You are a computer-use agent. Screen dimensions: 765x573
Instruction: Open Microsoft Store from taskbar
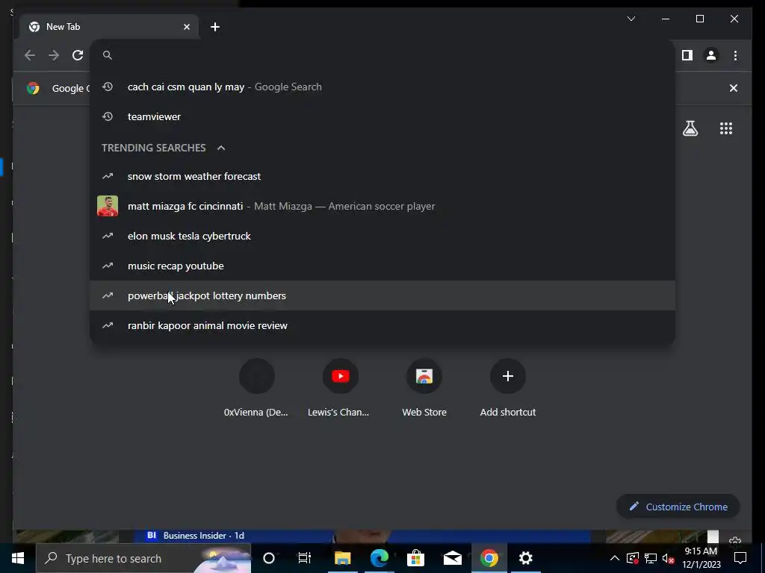click(x=415, y=558)
